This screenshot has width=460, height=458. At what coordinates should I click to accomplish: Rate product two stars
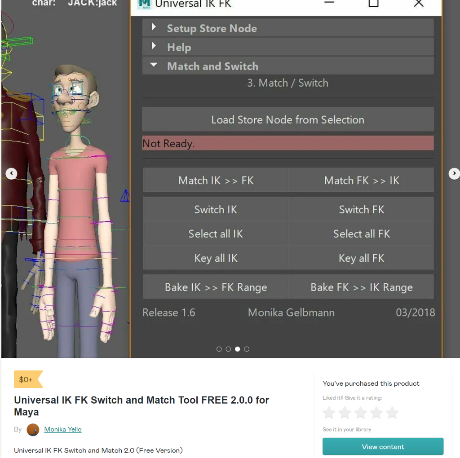345,412
